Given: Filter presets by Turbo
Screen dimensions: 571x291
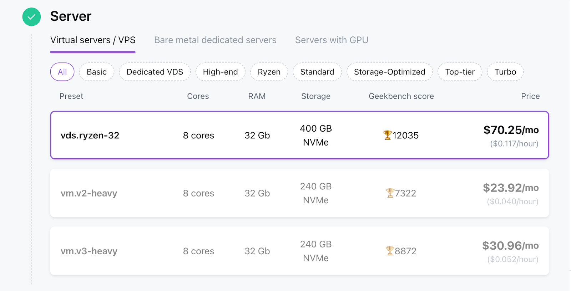Looking at the screenshot, I should click(505, 72).
